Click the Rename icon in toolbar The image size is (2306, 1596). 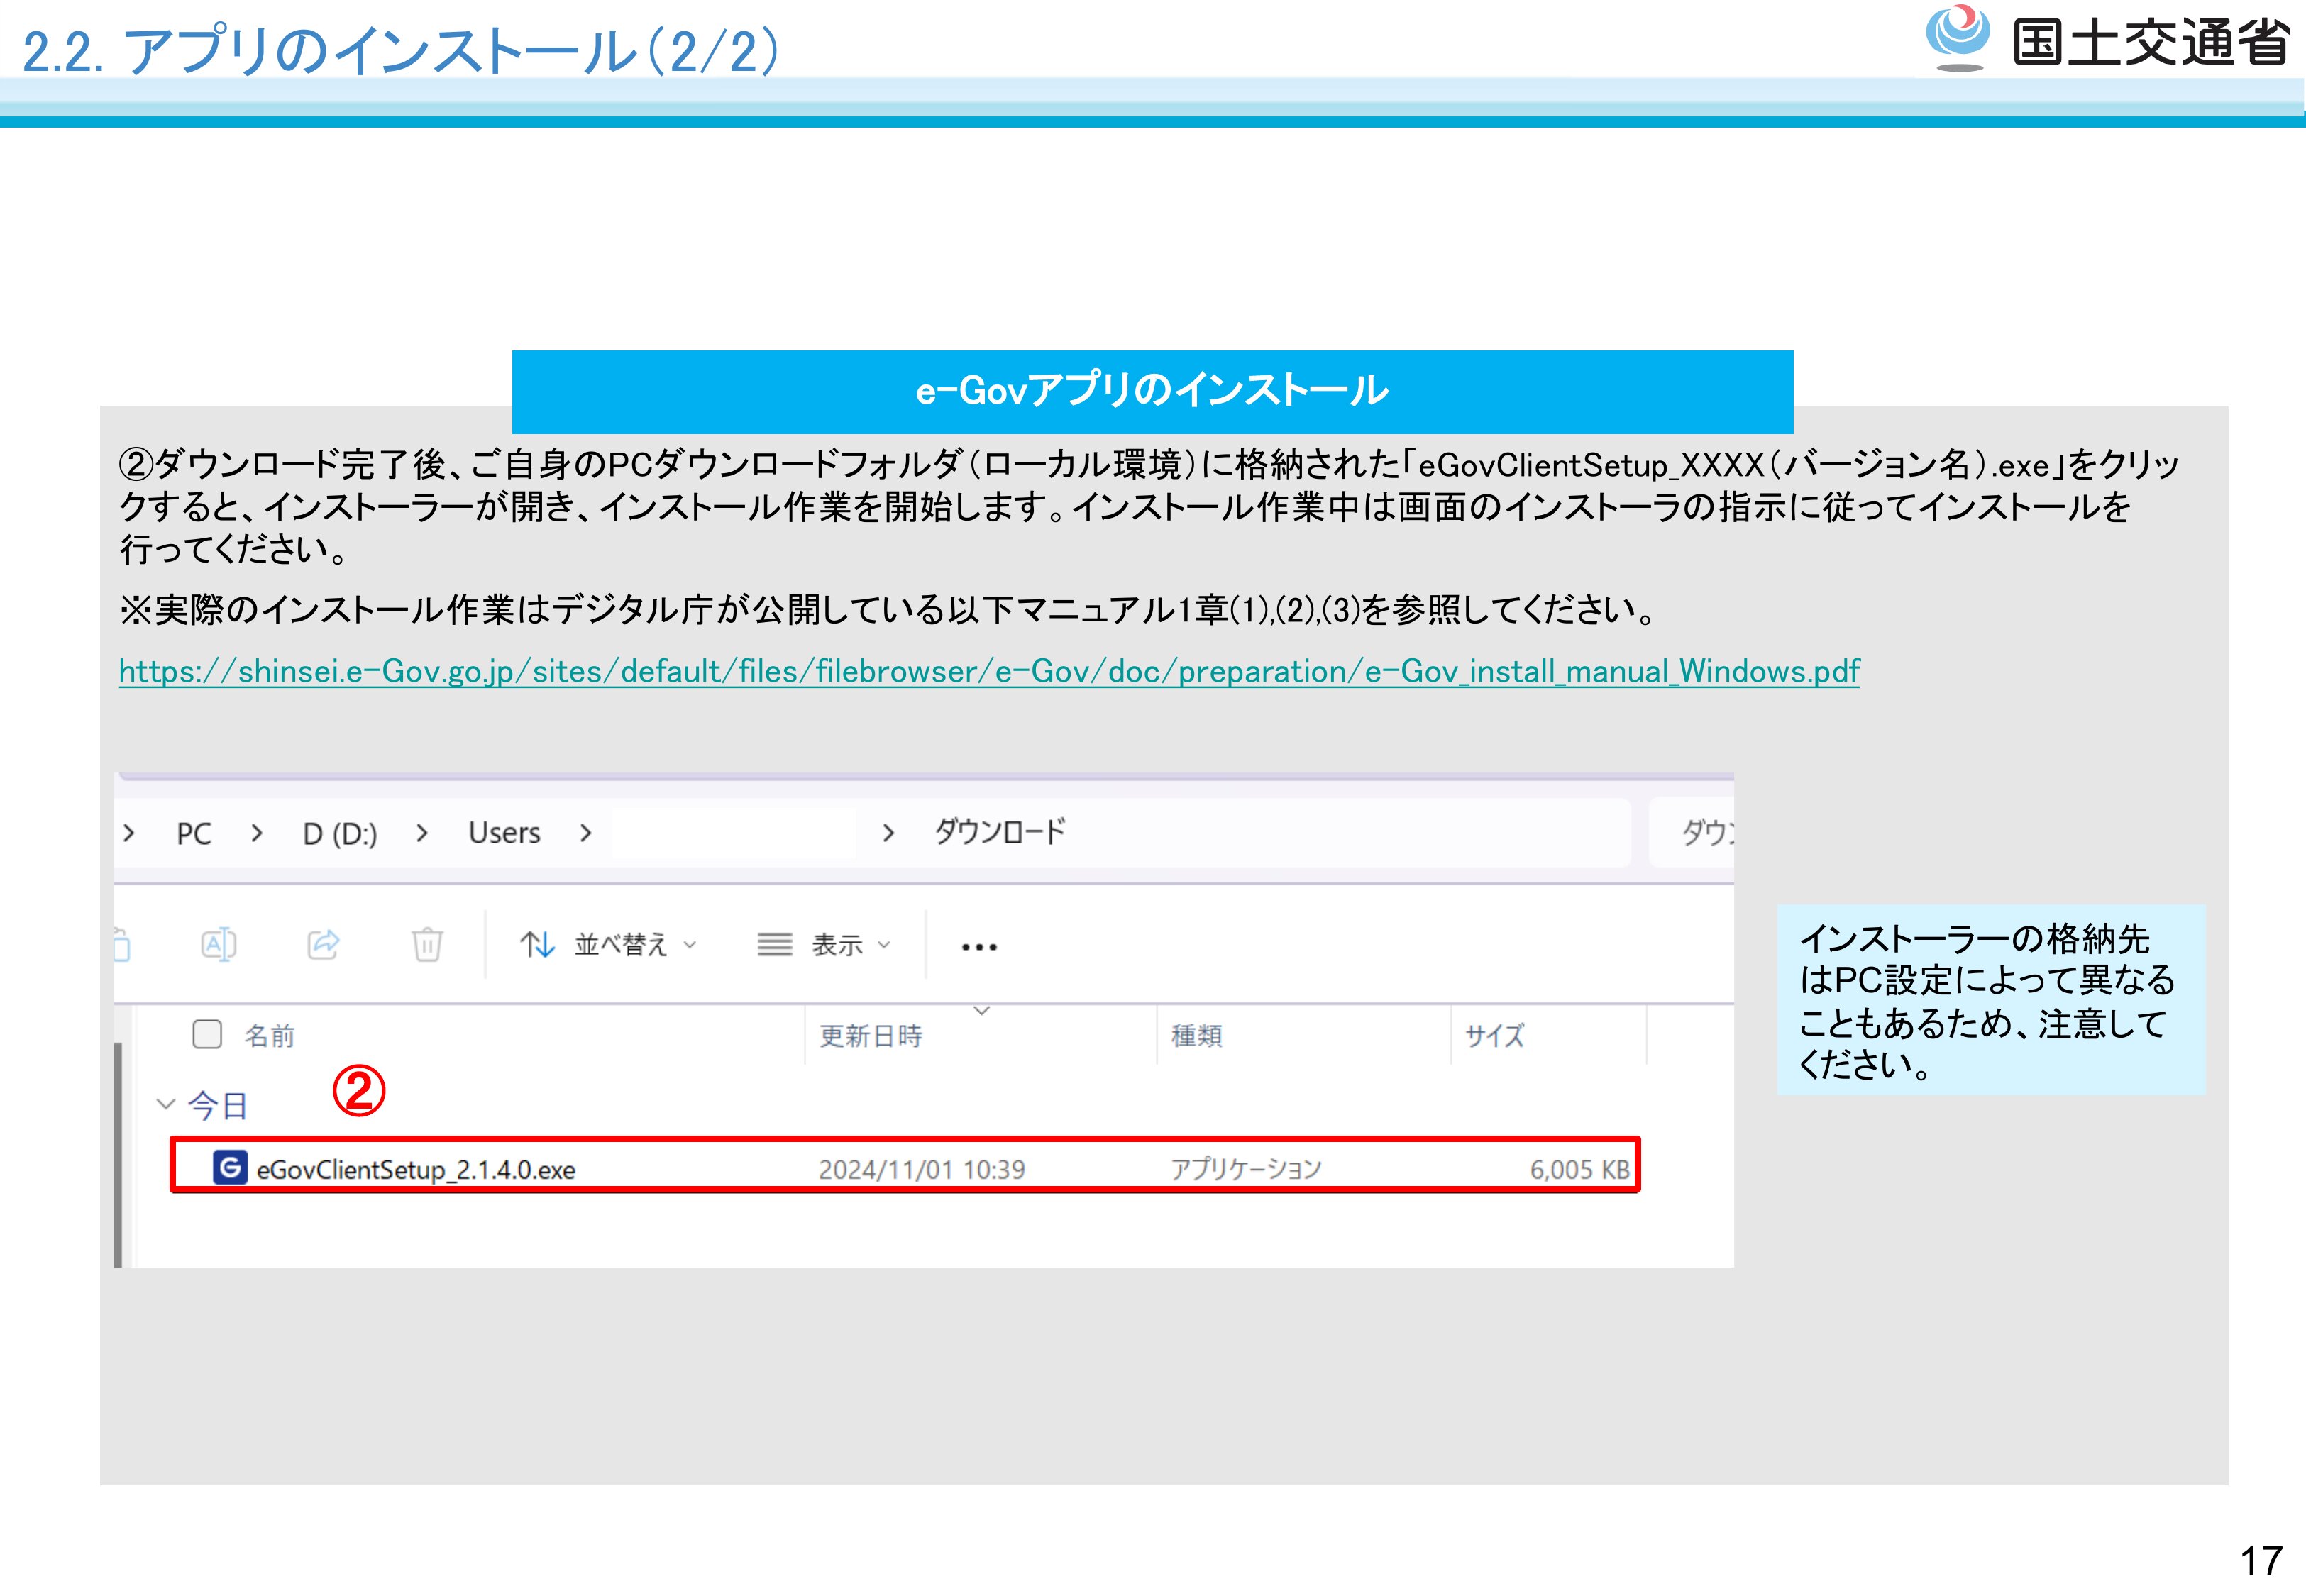click(218, 944)
